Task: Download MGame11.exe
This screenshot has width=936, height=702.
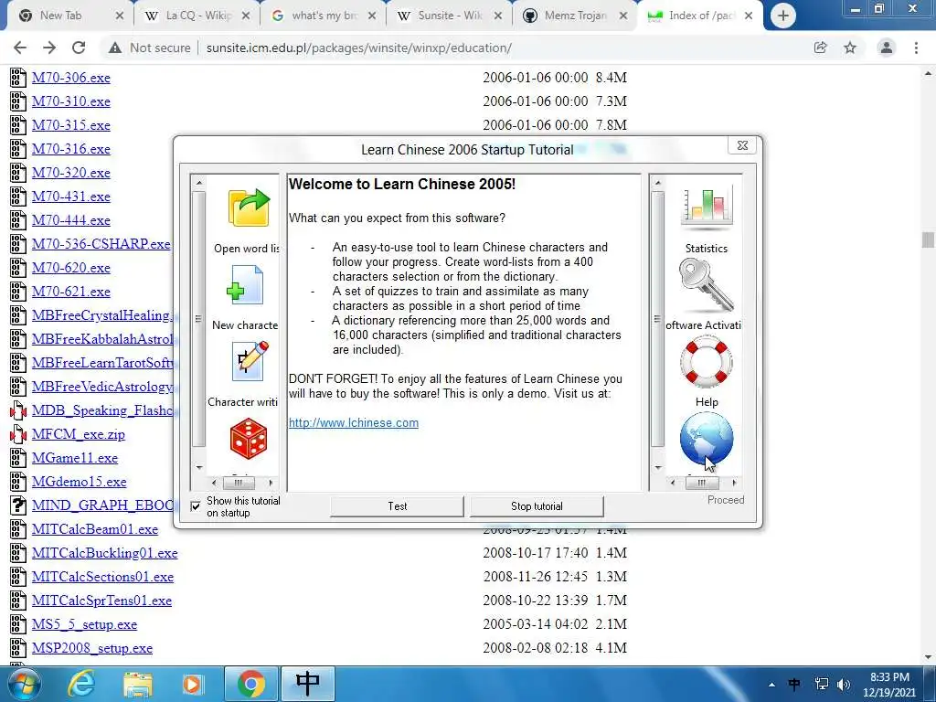Action: (75, 459)
